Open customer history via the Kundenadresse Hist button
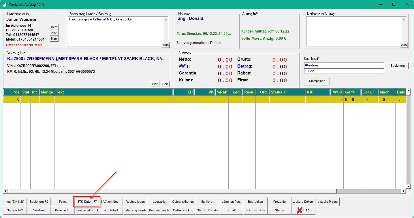Image resolution: width=414 pixels, height=218 pixels. pyautogui.click(x=54, y=33)
